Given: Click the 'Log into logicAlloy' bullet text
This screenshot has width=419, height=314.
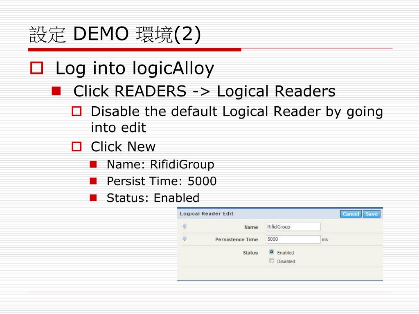Looking at the screenshot, I should pos(135,68).
